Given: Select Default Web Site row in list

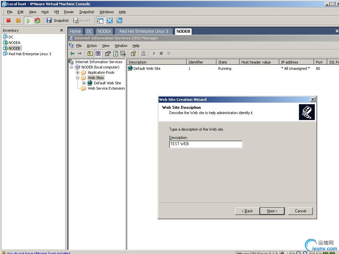Looking at the screenshot, I should [x=147, y=68].
